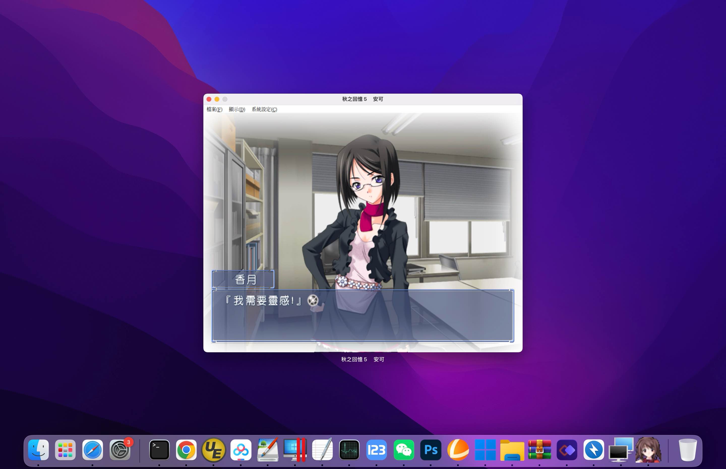Open the Trash in the dock
Viewport: 726px width, 469px height.
(688, 450)
